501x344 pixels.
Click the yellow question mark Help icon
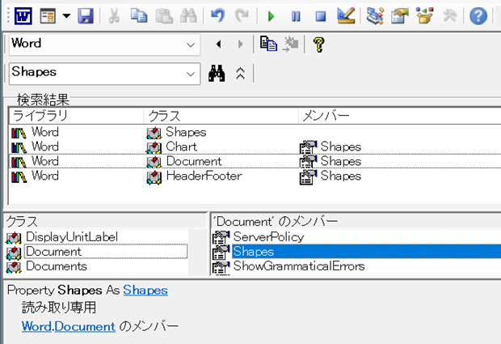click(x=319, y=45)
